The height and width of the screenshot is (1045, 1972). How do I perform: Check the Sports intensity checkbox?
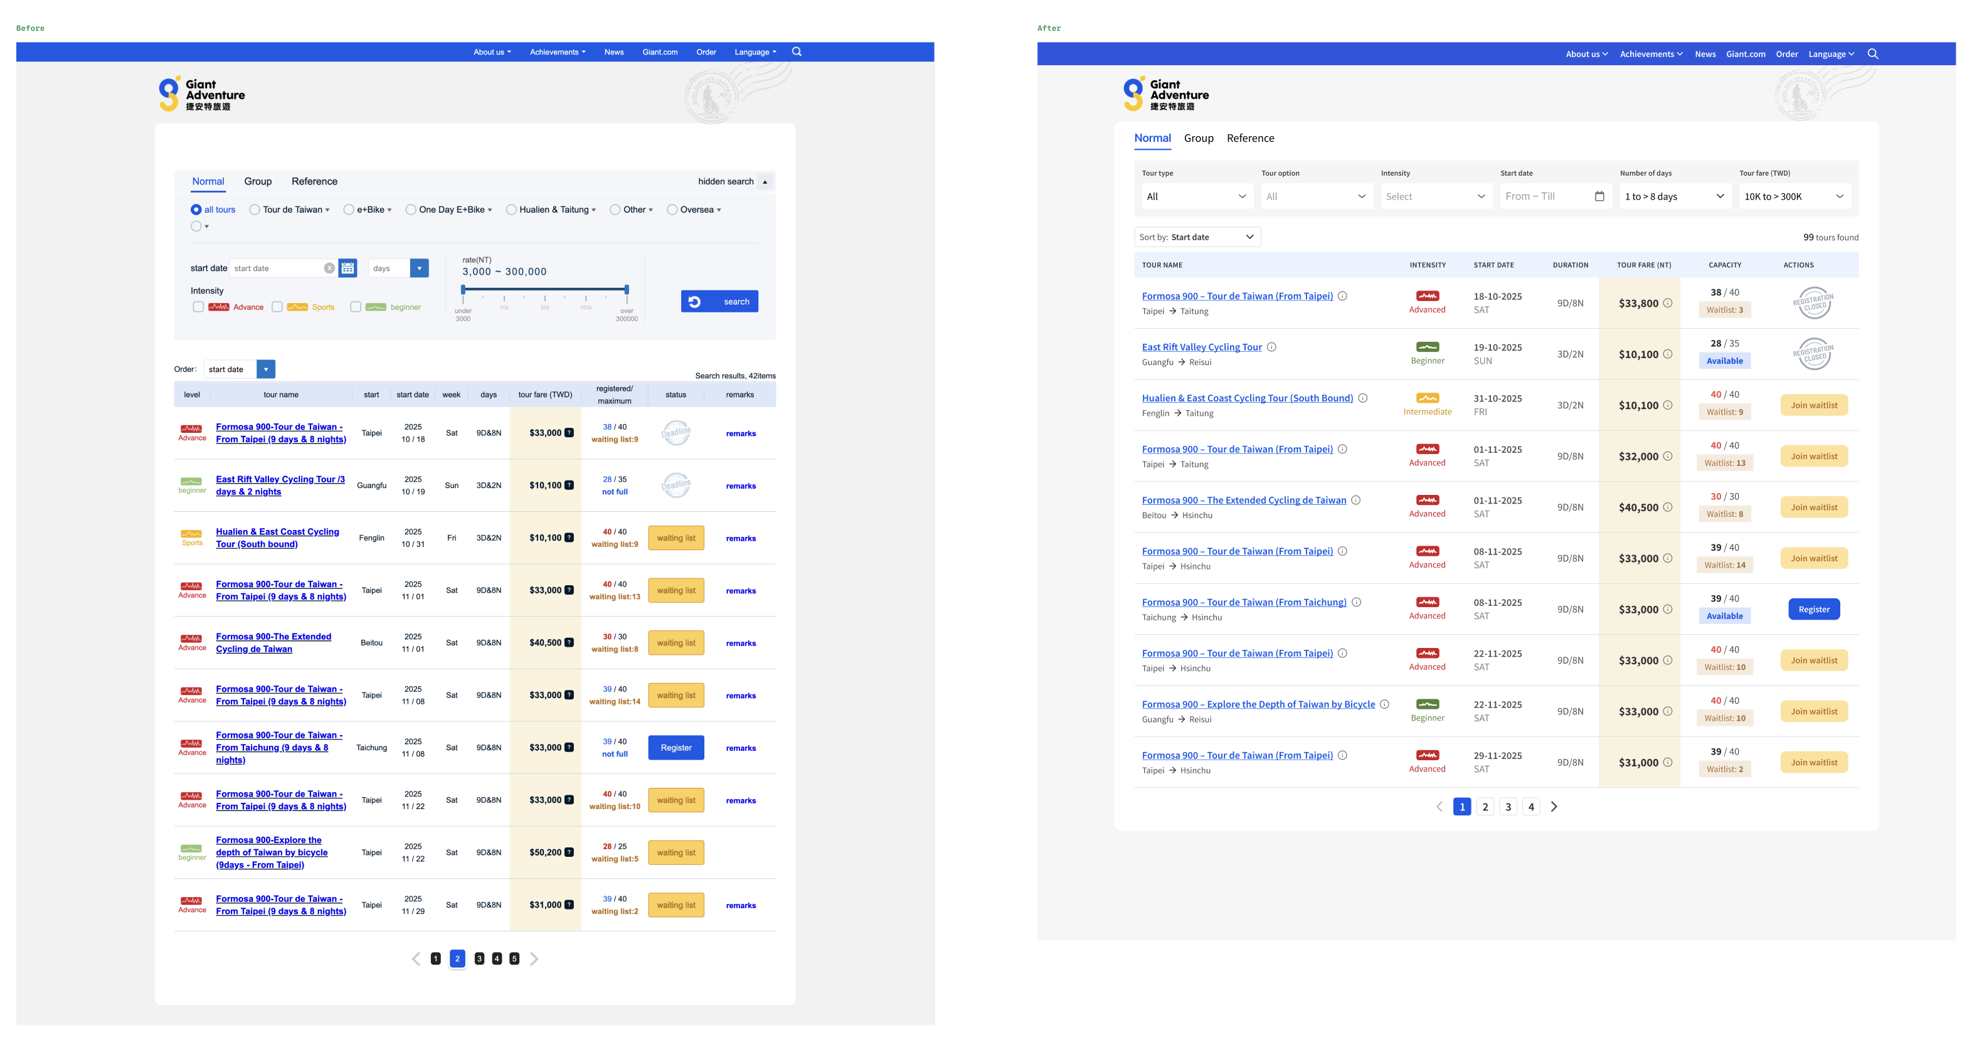277,306
